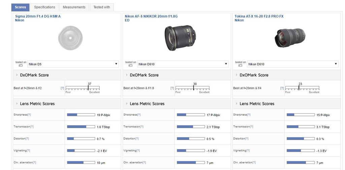Switch to the Measurements tab

click(x=74, y=7)
